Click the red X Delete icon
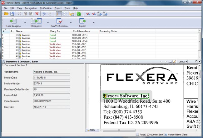The image size is (203, 138). [37, 14]
